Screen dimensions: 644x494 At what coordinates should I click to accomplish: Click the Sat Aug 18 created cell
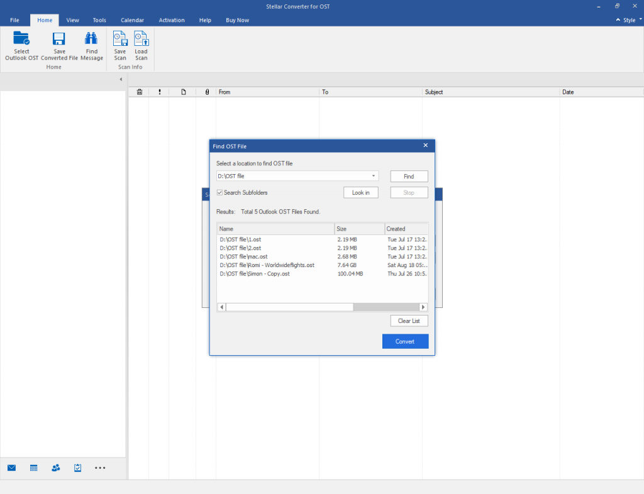[x=407, y=265]
